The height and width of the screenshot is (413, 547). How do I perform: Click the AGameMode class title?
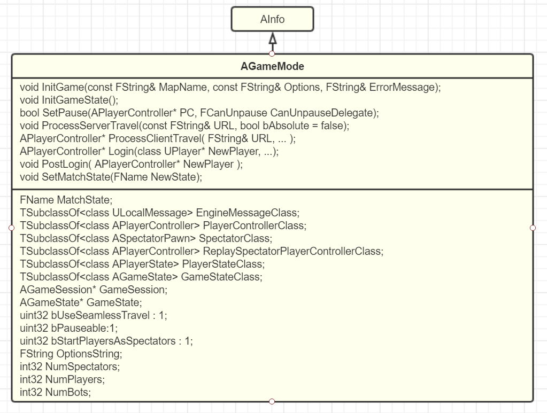pos(272,67)
